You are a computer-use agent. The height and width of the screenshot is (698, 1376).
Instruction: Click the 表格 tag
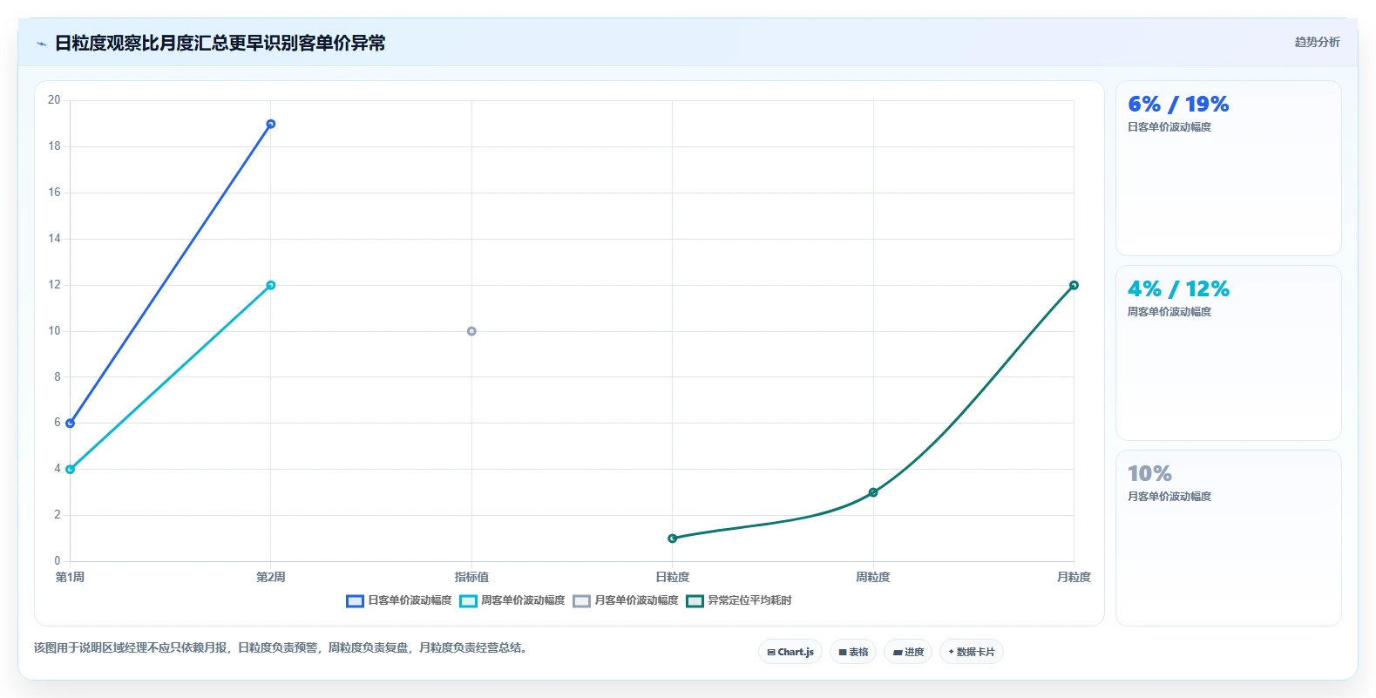click(853, 652)
